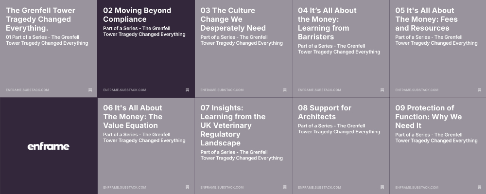Open '03 The Culture Change We Desperately Need'

point(233,19)
